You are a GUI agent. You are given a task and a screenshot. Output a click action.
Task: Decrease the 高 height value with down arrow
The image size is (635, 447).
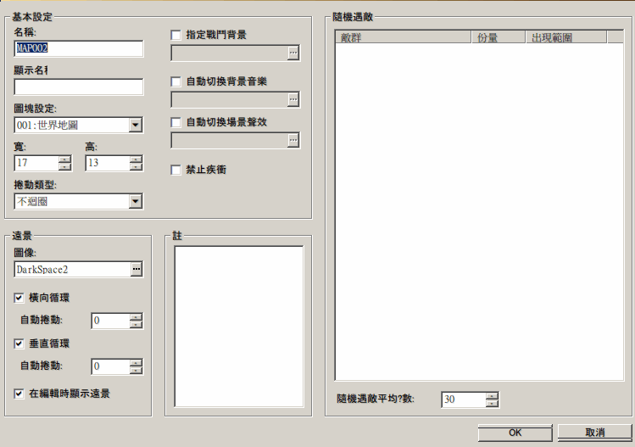point(136,166)
